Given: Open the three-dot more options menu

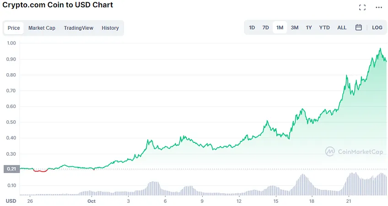Looking at the screenshot, I should [x=379, y=7].
